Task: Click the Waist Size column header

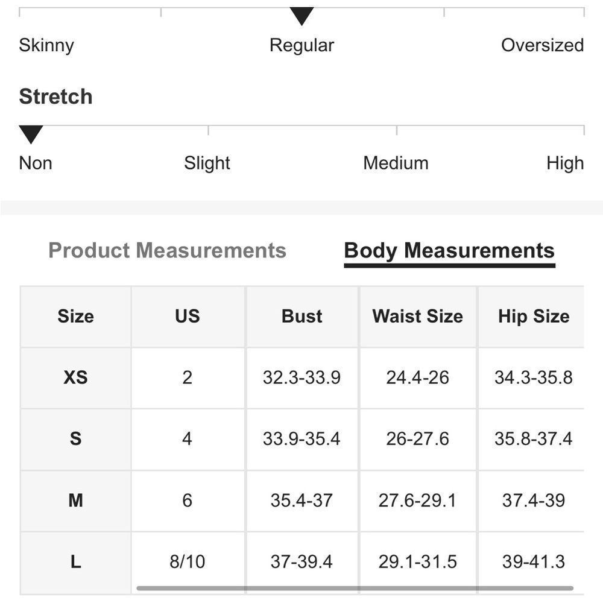Action: pos(418,317)
